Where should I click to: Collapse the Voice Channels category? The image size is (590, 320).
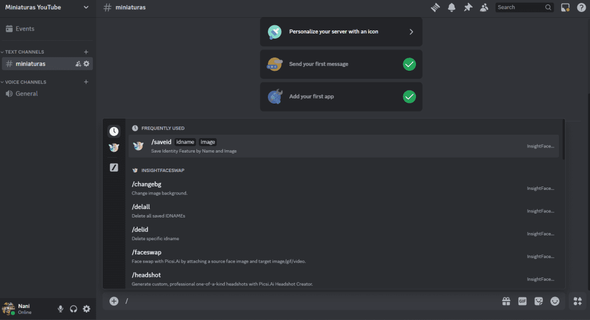[23, 82]
